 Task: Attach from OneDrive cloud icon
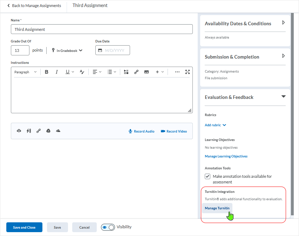pos(58,131)
